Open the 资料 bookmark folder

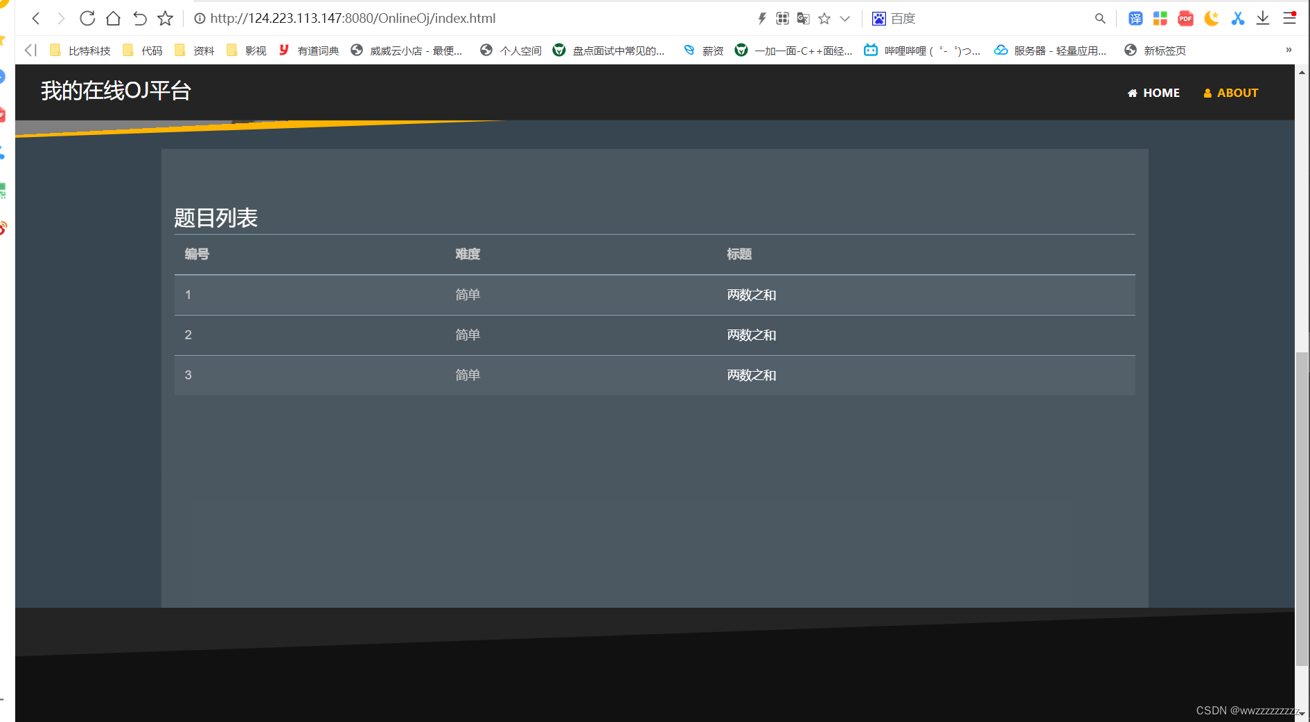coord(195,51)
